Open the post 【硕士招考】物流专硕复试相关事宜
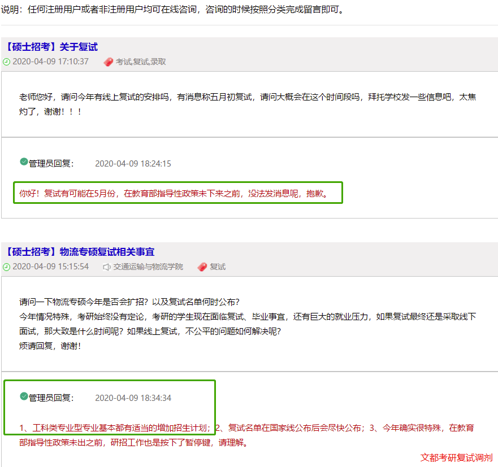Screen dimensions: 498x467 tap(80, 252)
